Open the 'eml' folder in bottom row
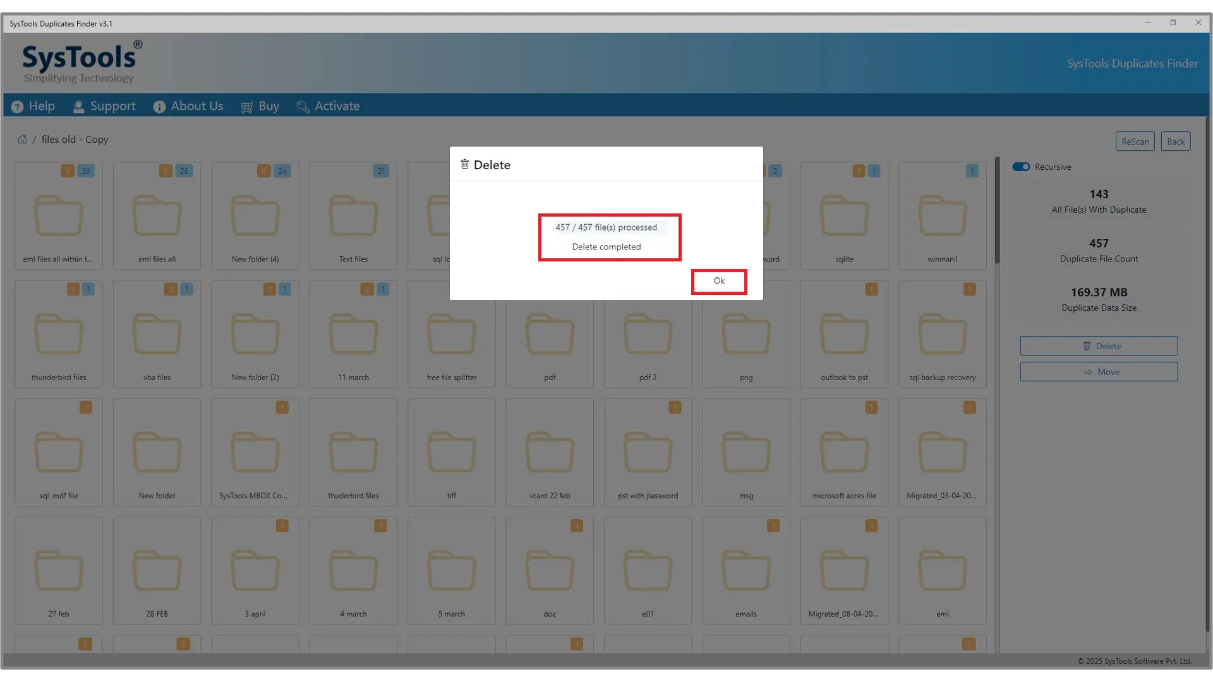 (x=943, y=571)
